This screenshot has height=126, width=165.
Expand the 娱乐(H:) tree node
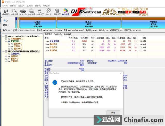coord(9,49)
